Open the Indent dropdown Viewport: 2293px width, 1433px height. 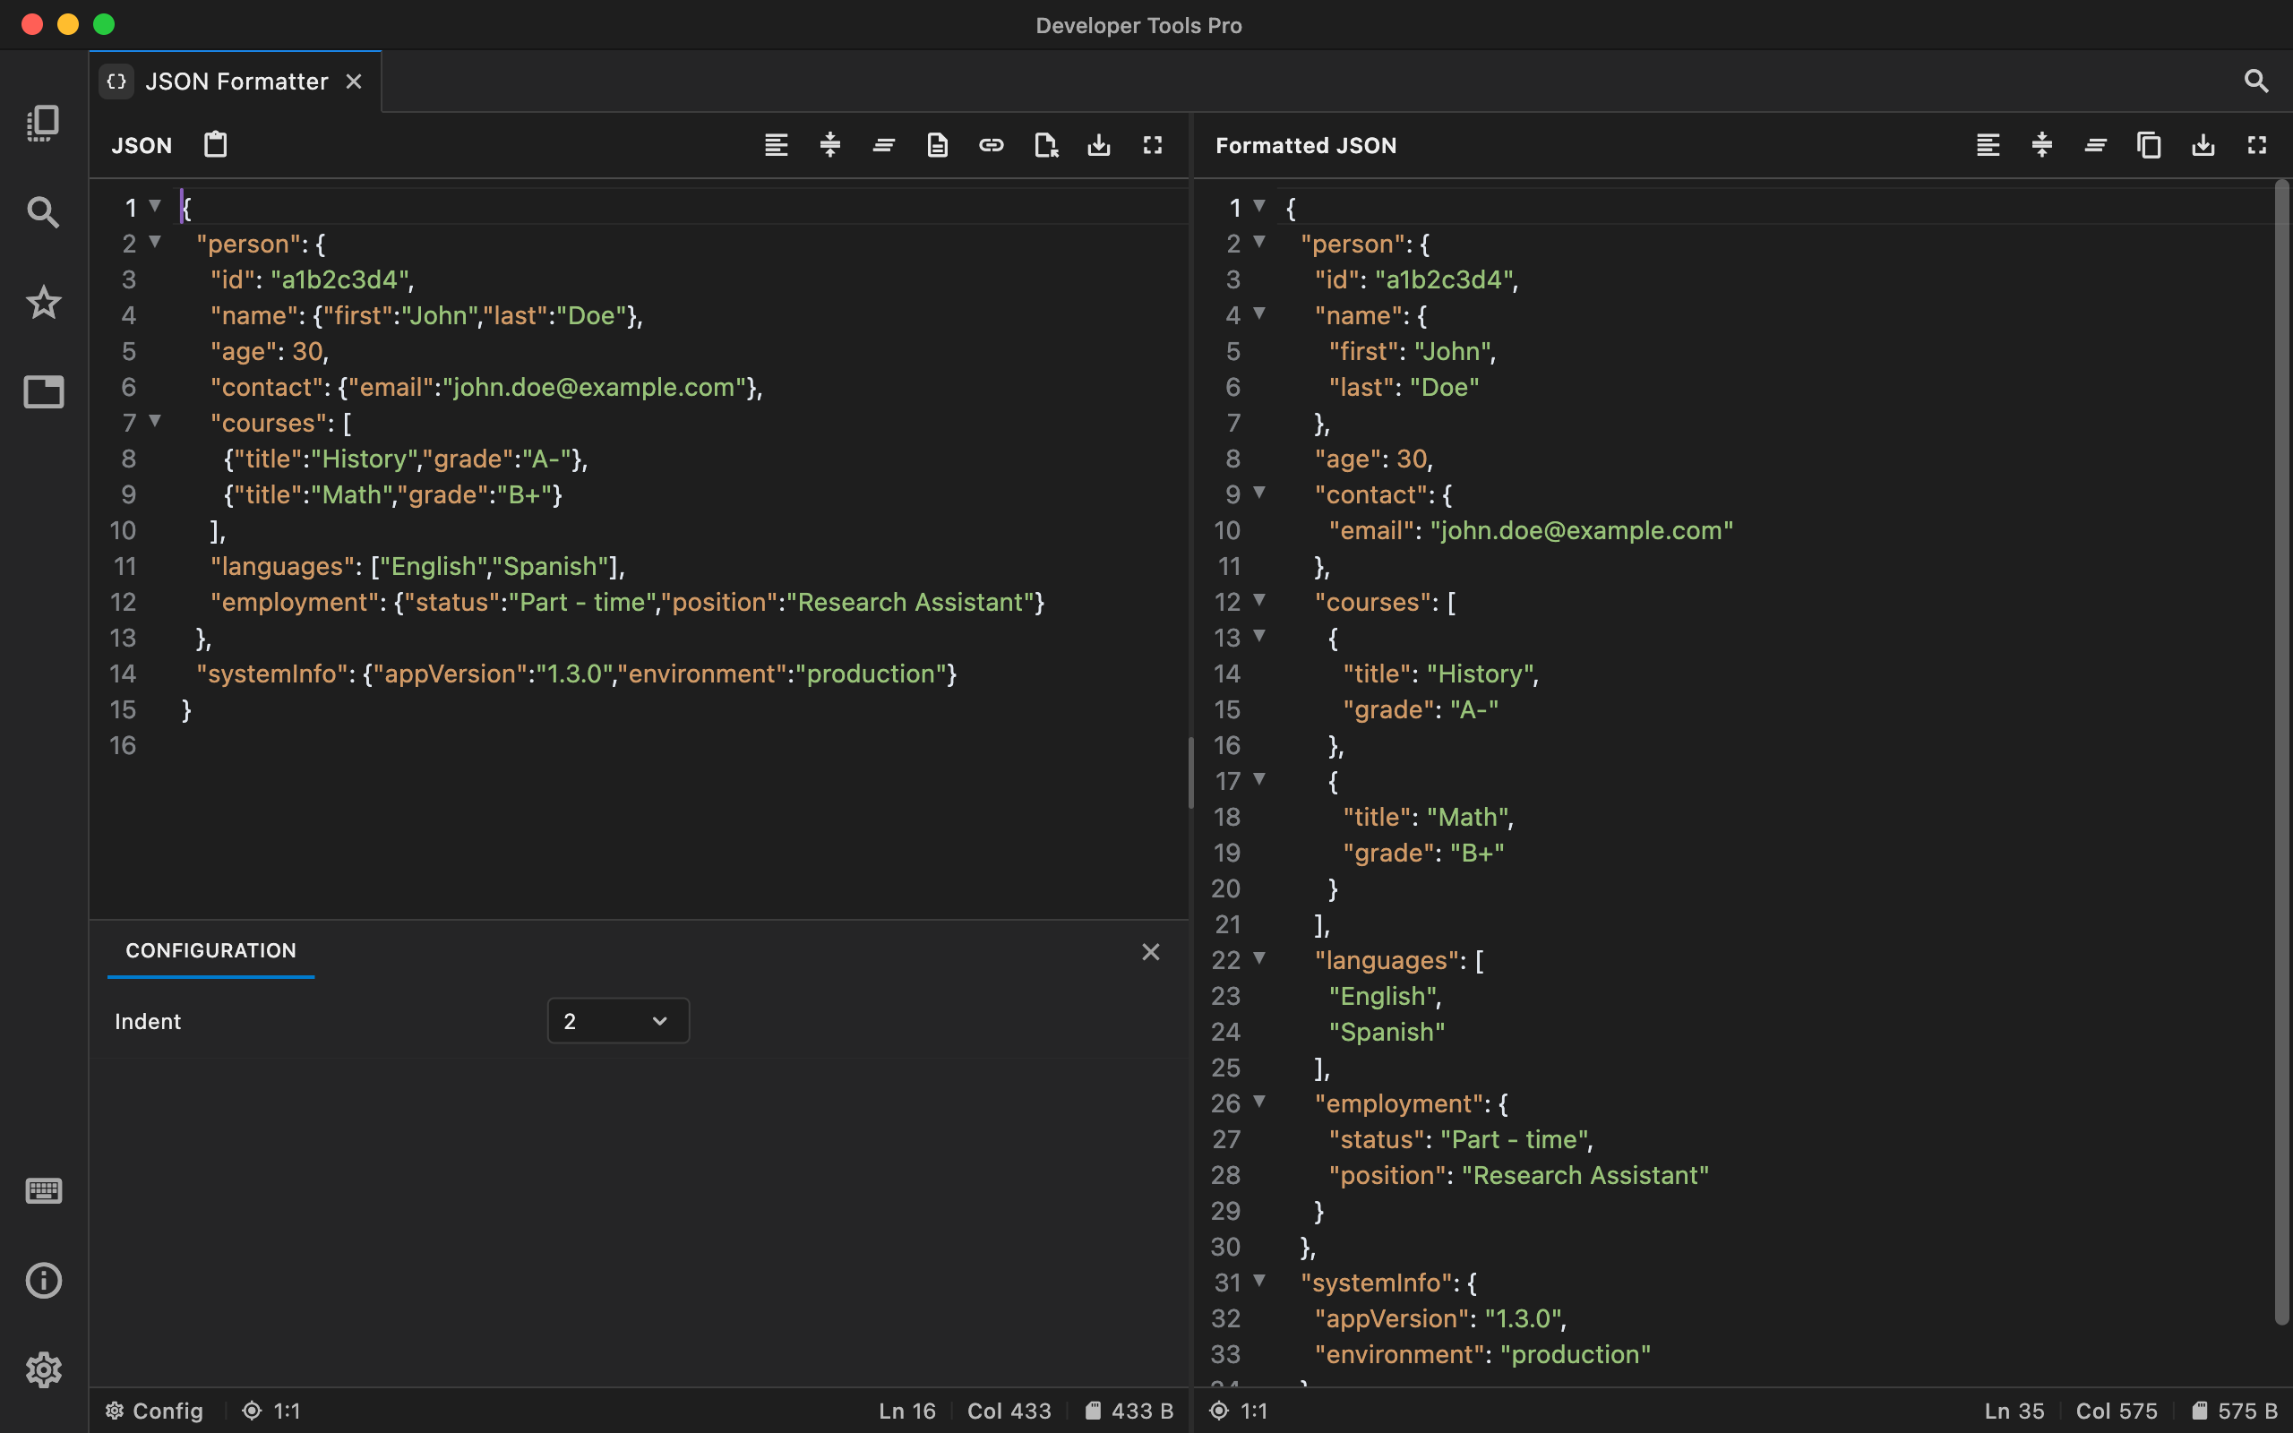618,1021
